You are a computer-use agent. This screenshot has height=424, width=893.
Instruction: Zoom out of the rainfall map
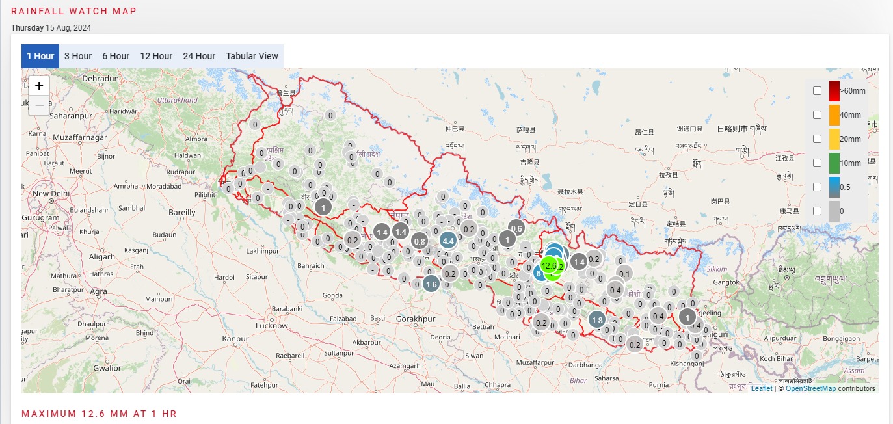point(39,105)
